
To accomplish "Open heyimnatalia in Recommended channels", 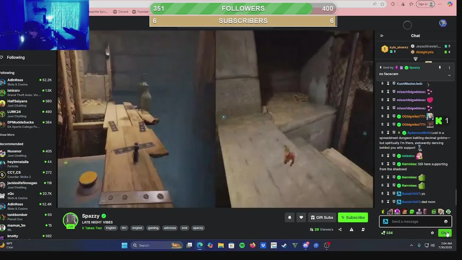I will tap(26, 164).
